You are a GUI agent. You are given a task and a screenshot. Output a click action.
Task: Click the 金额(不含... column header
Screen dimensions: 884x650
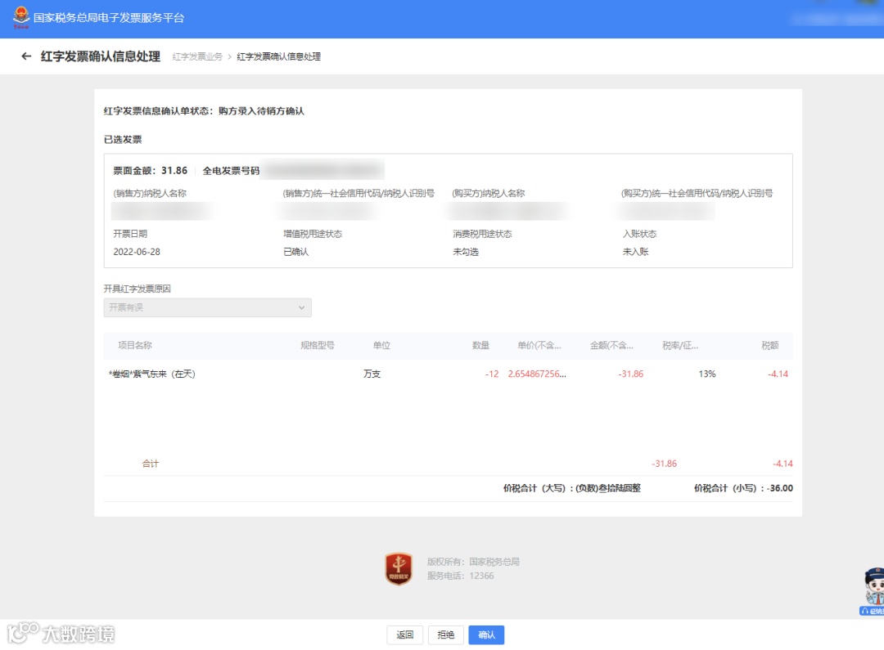(x=611, y=345)
